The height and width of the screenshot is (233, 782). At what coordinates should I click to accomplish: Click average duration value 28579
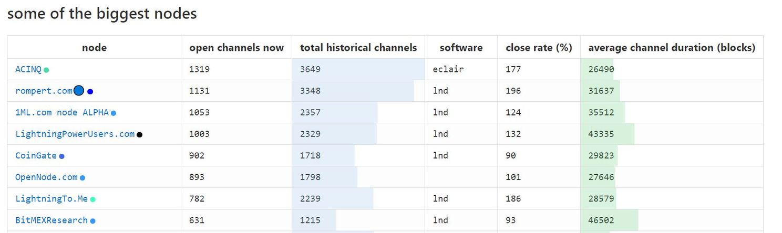(601, 198)
